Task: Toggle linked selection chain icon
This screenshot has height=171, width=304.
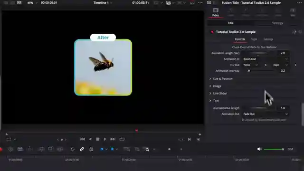Action: (82, 149)
